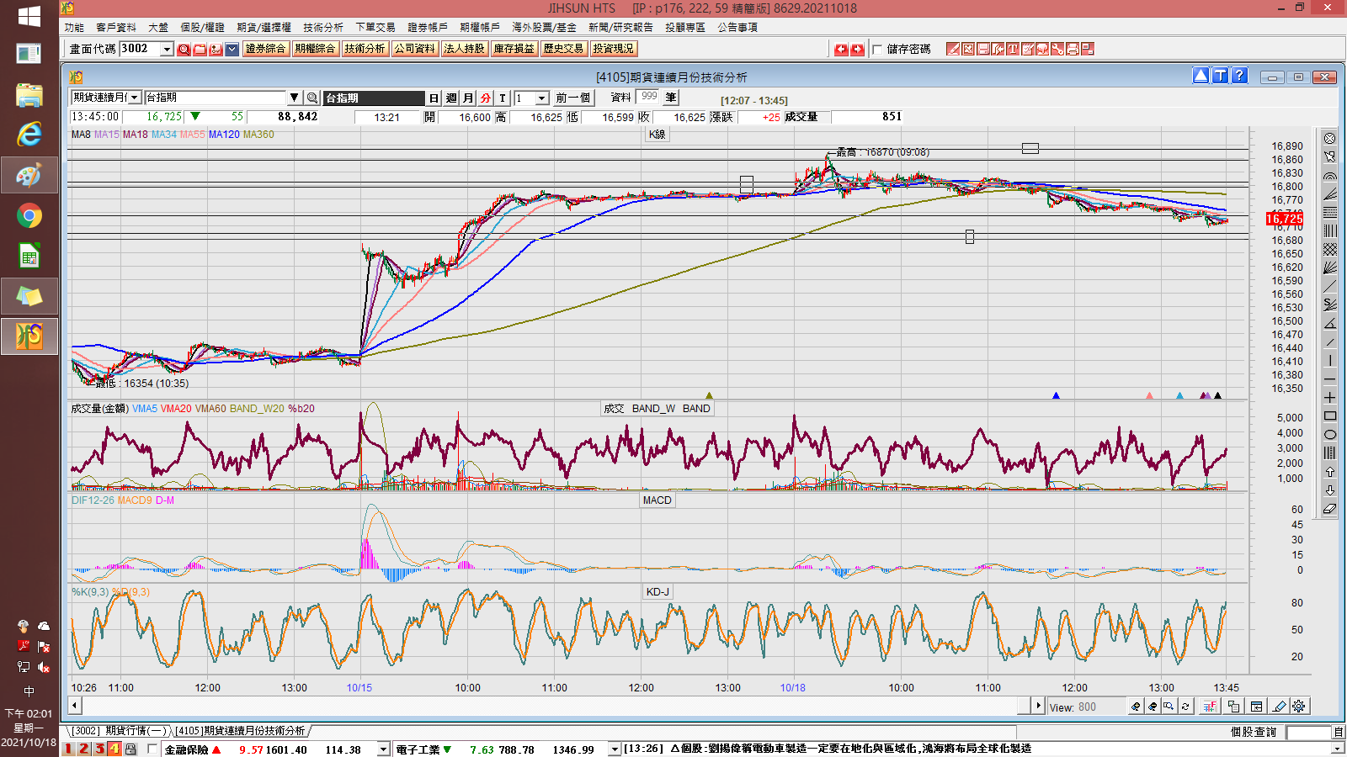
Task: Open the 技術分析 menu
Action: [x=323, y=27]
